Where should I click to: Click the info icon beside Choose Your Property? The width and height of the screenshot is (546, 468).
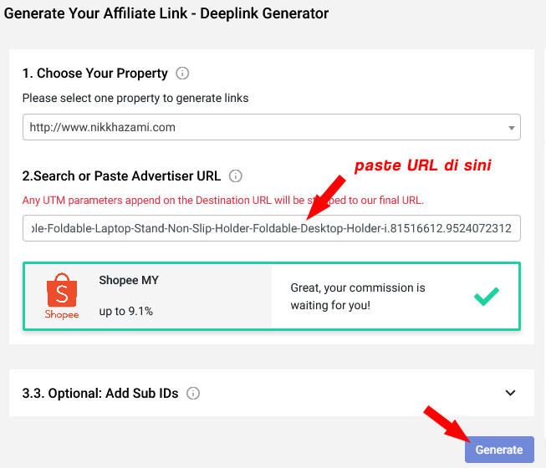183,74
